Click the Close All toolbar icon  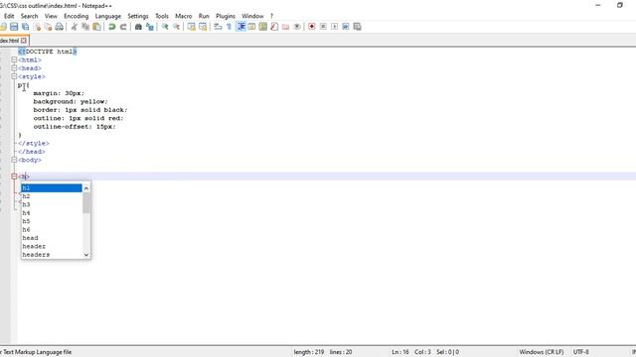48,27
